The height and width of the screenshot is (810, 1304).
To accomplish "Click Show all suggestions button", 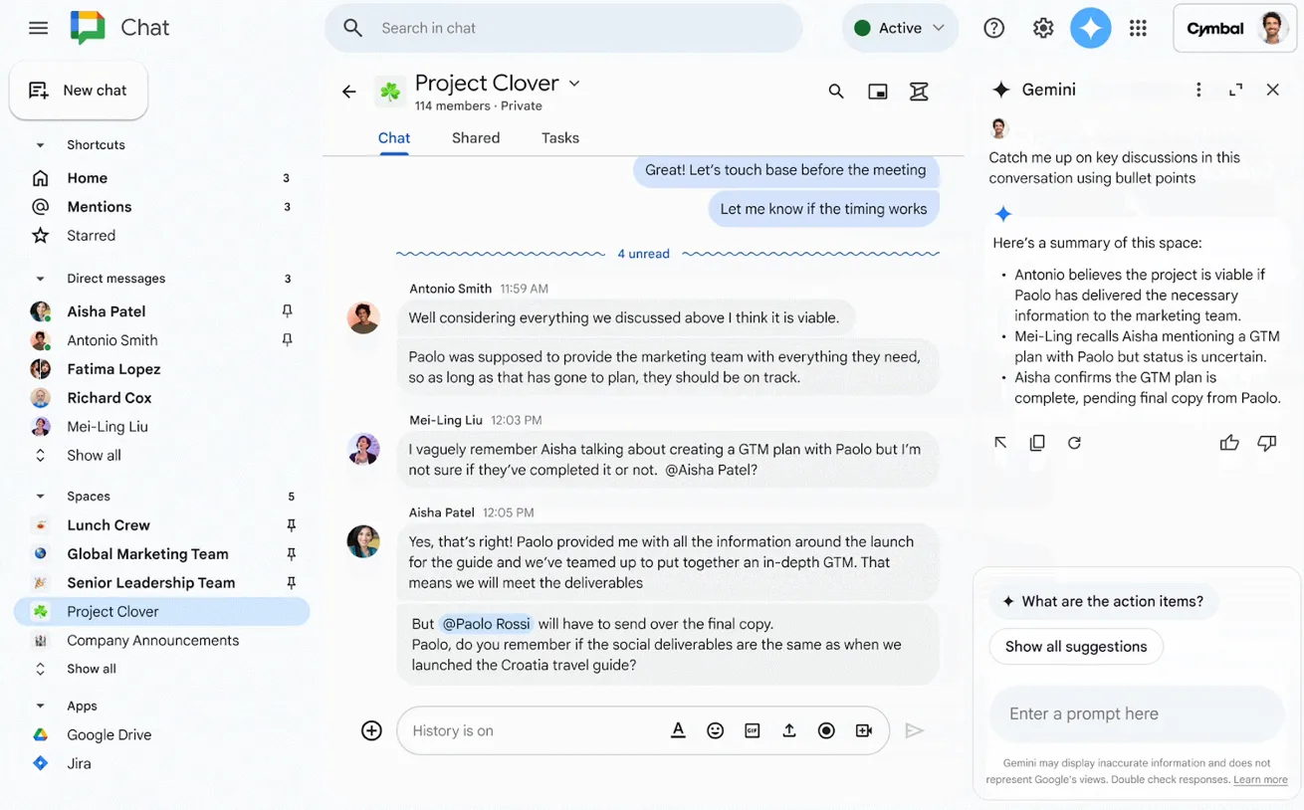I will tap(1075, 647).
